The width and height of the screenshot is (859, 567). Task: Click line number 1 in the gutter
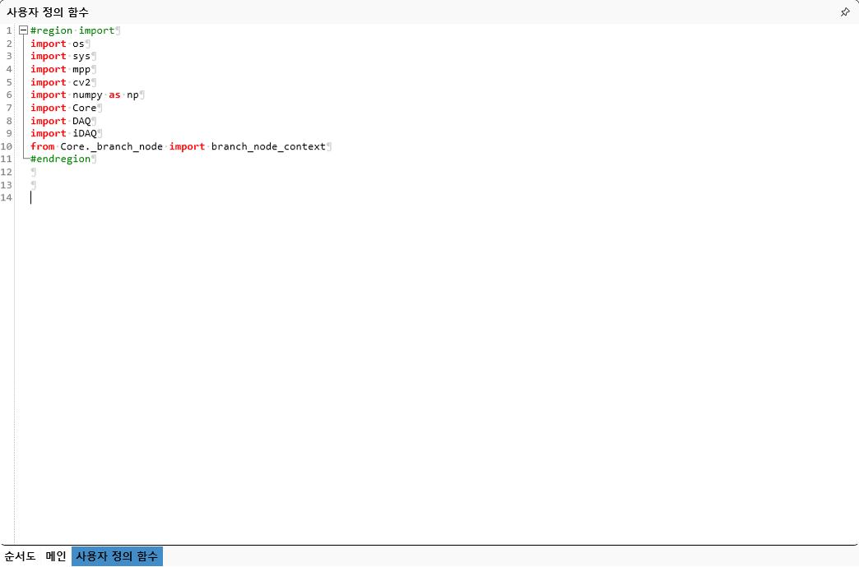coord(9,30)
